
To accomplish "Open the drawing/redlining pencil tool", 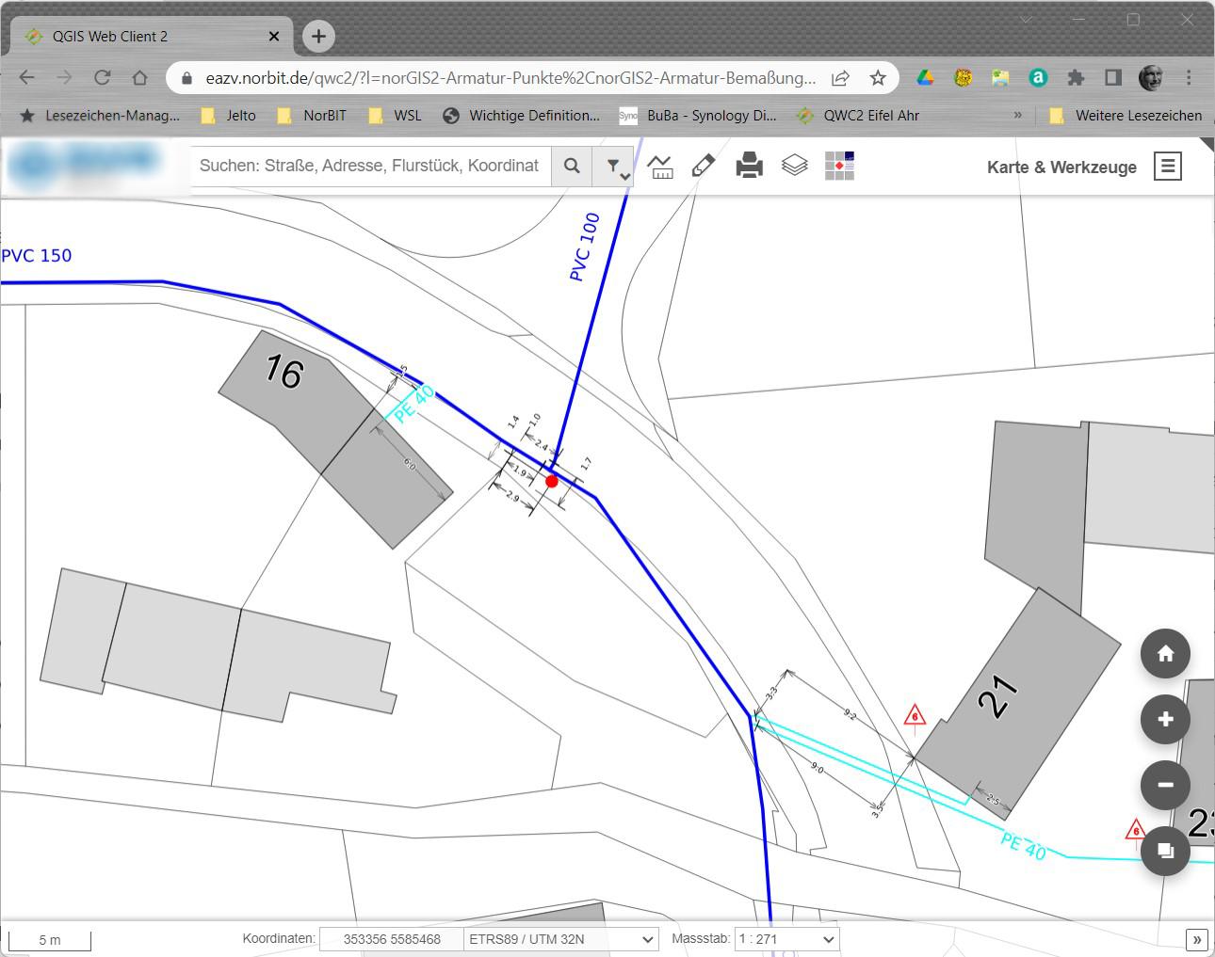I will [702, 165].
